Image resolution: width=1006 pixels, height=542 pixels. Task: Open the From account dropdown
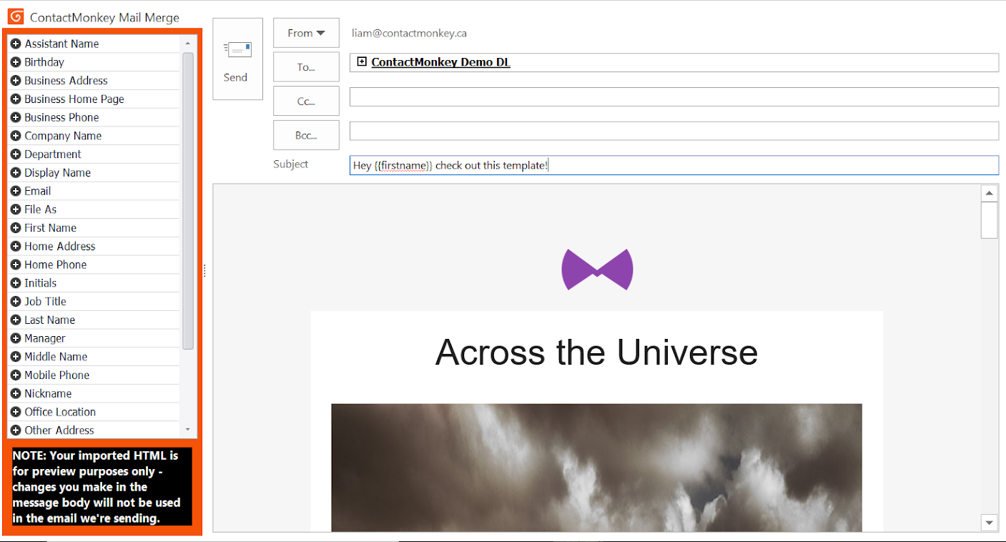point(306,33)
